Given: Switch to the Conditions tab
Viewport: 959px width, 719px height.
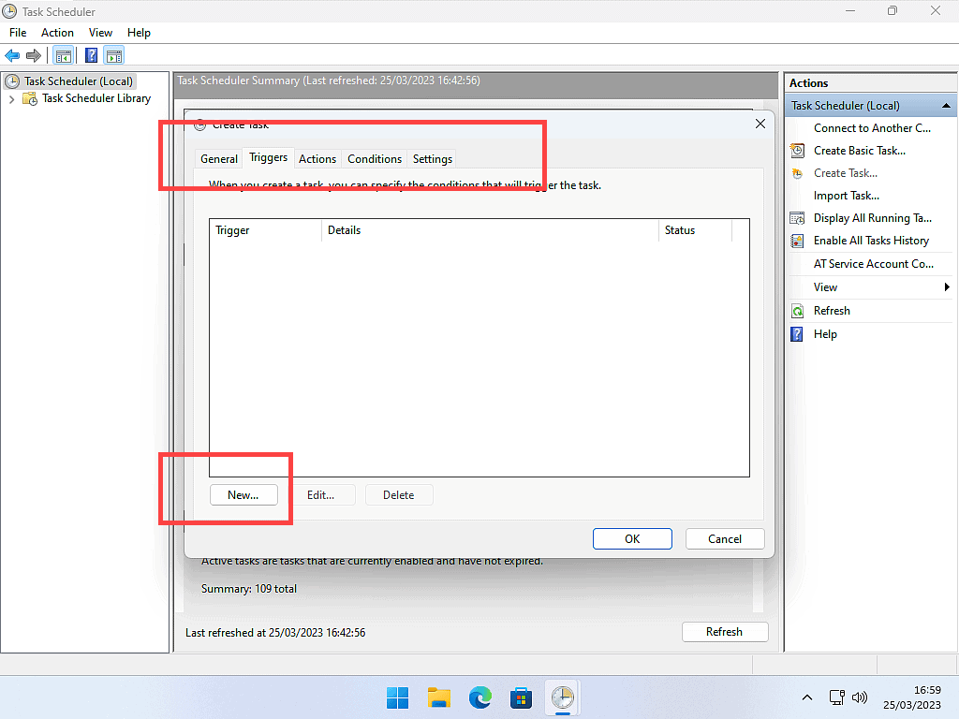Looking at the screenshot, I should coord(375,159).
